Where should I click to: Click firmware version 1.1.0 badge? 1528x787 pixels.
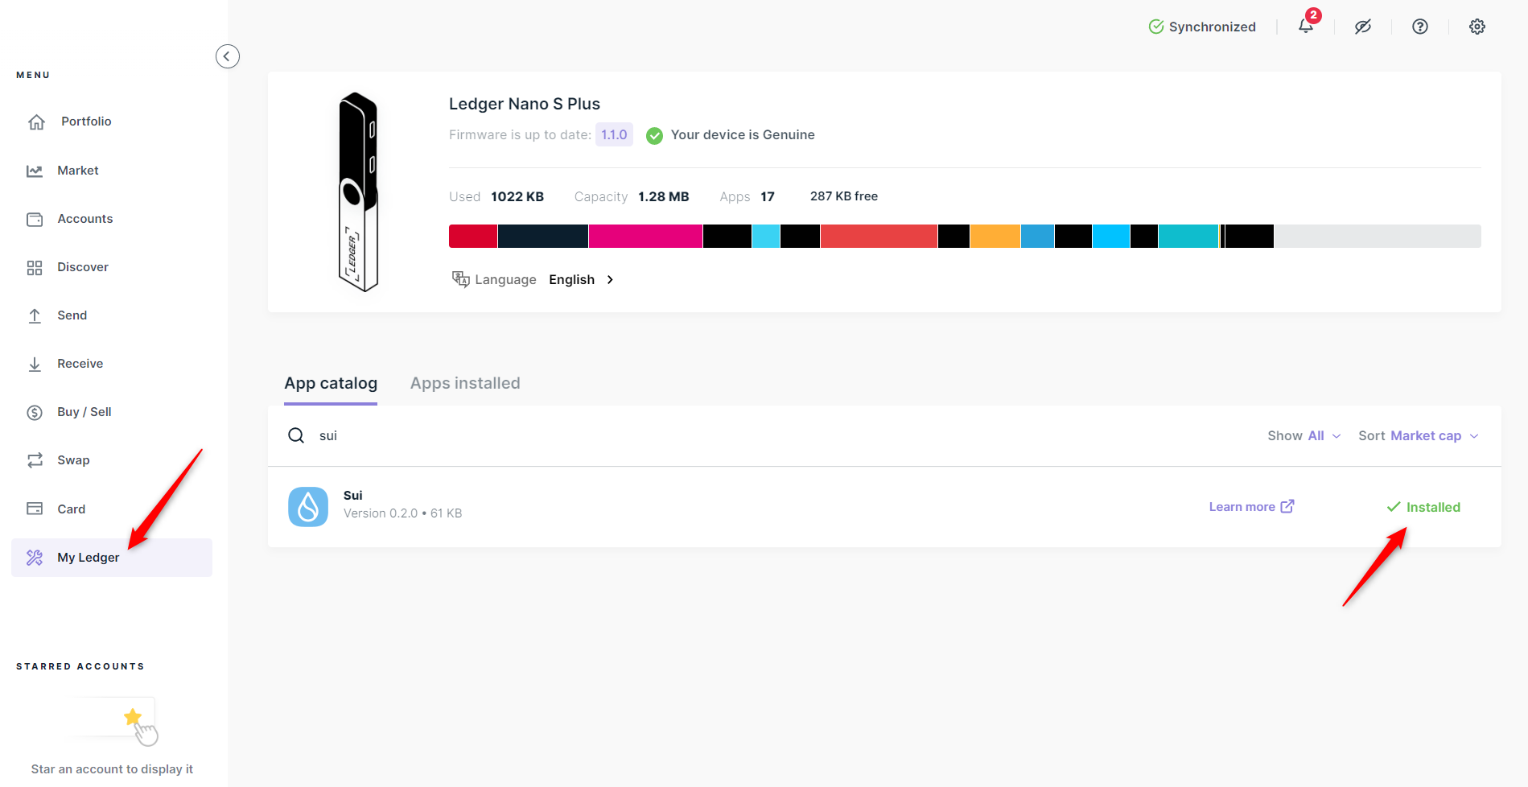point(614,134)
